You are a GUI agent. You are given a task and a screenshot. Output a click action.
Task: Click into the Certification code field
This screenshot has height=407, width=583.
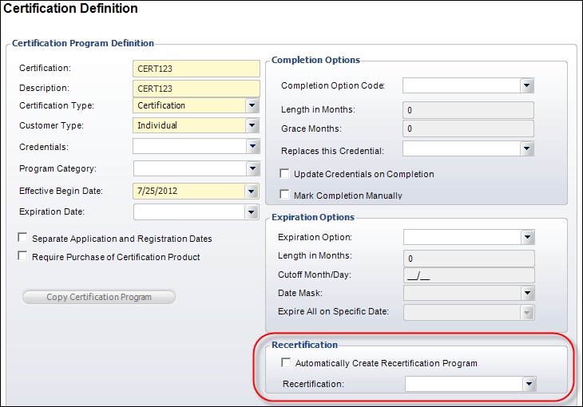tap(196, 69)
